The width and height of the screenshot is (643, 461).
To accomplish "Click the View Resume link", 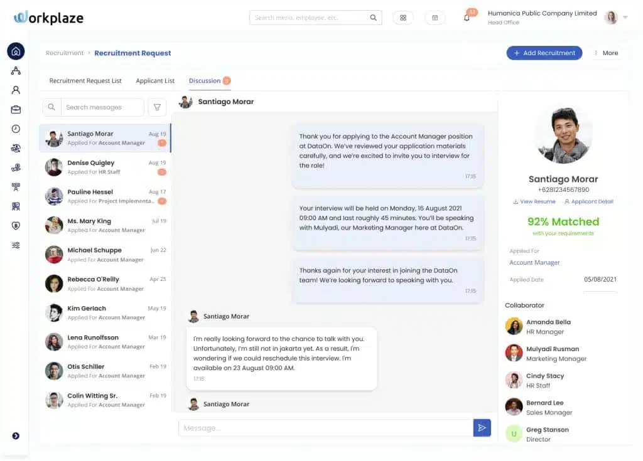I will (534, 201).
